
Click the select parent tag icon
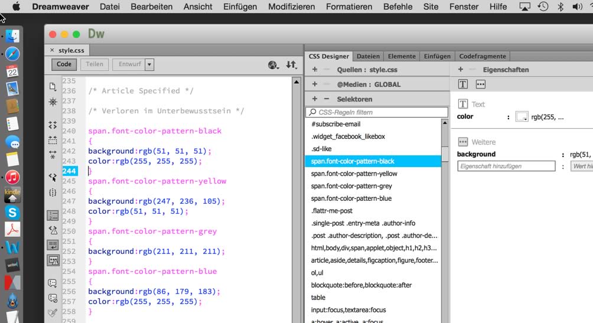tap(53, 177)
